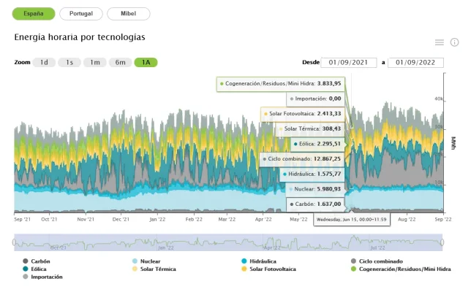Image resolution: width=471 pixels, height=292 pixels.
Task: Toggle the Ciclo combinado legend series
Action: coord(377,261)
